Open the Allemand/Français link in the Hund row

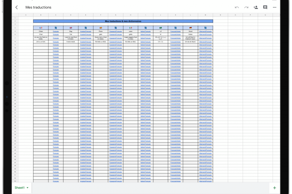[x=206, y=31]
